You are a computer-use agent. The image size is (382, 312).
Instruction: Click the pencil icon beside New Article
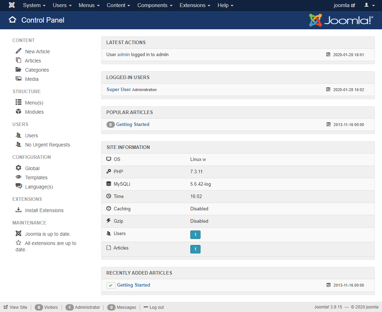(x=18, y=51)
